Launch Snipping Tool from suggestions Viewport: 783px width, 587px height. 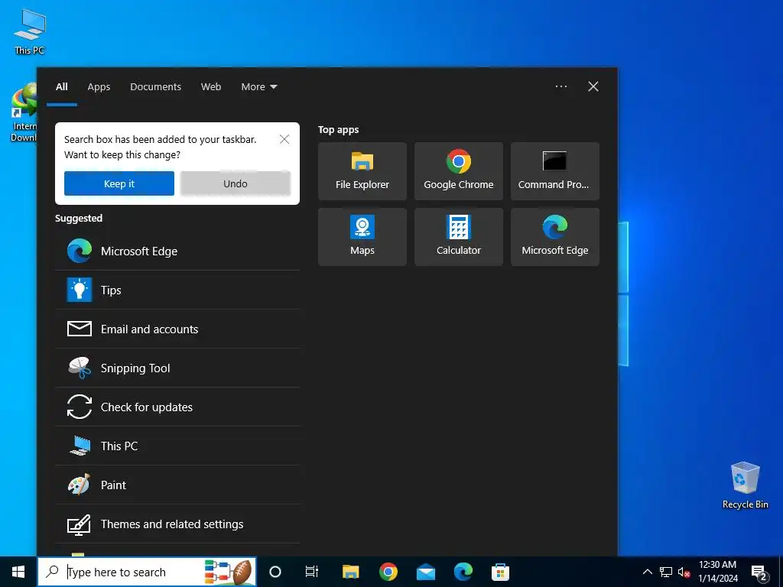[177, 368]
